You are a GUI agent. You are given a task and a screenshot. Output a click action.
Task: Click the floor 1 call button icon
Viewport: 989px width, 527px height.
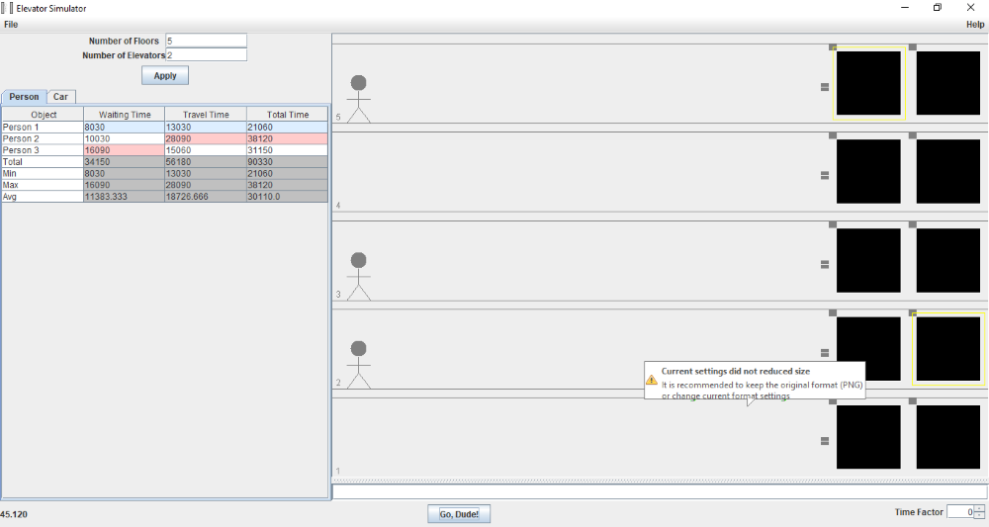click(x=825, y=441)
